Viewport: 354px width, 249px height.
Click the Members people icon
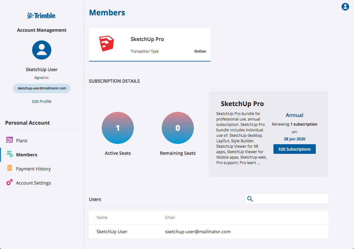coord(10,154)
